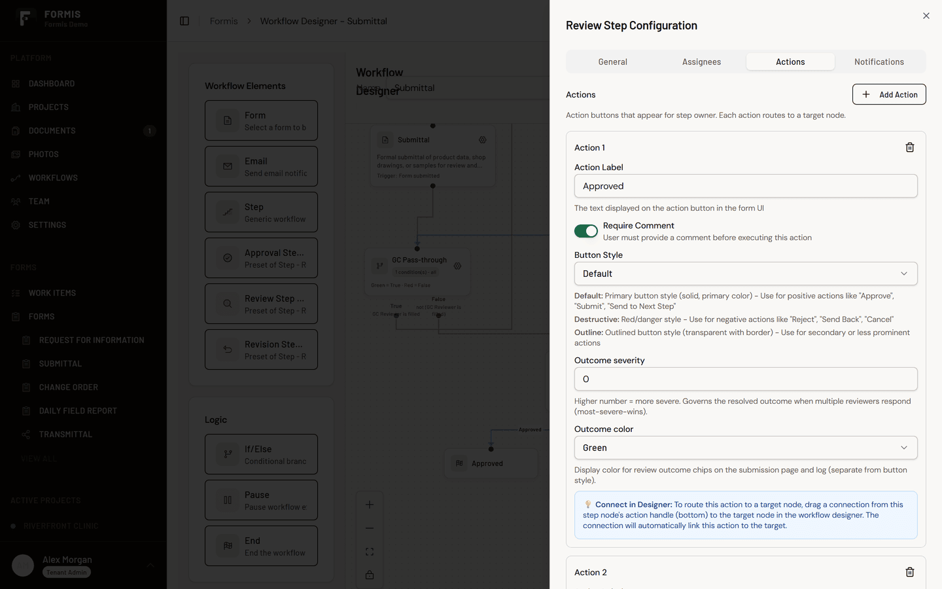Click the Alex Morgan avatar
The image size is (942, 589).
(23, 565)
